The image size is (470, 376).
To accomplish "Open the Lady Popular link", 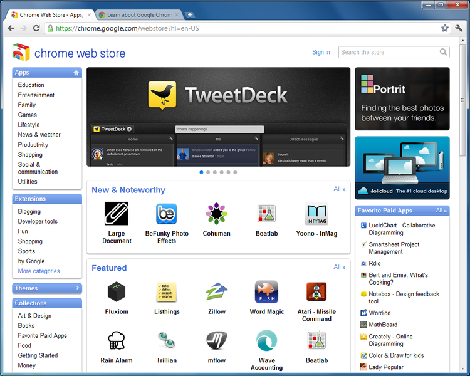I will pyautogui.click(x=386, y=367).
